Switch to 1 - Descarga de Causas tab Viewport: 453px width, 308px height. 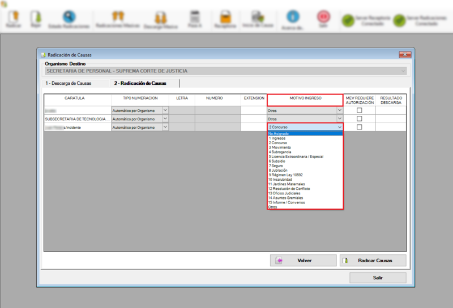[x=69, y=83]
